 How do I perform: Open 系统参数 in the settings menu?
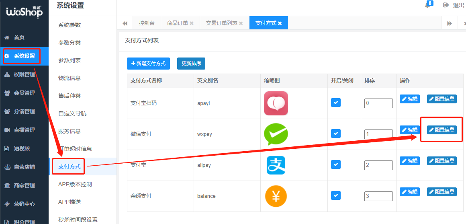[69, 25]
